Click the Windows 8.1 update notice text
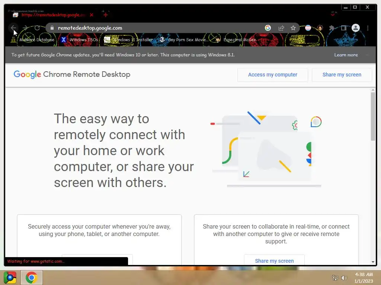 coord(123,55)
